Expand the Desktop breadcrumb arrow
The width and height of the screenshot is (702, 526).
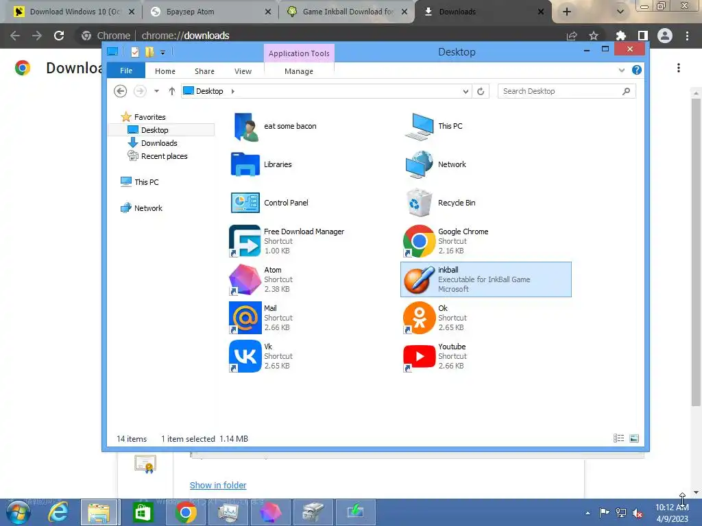[233, 91]
